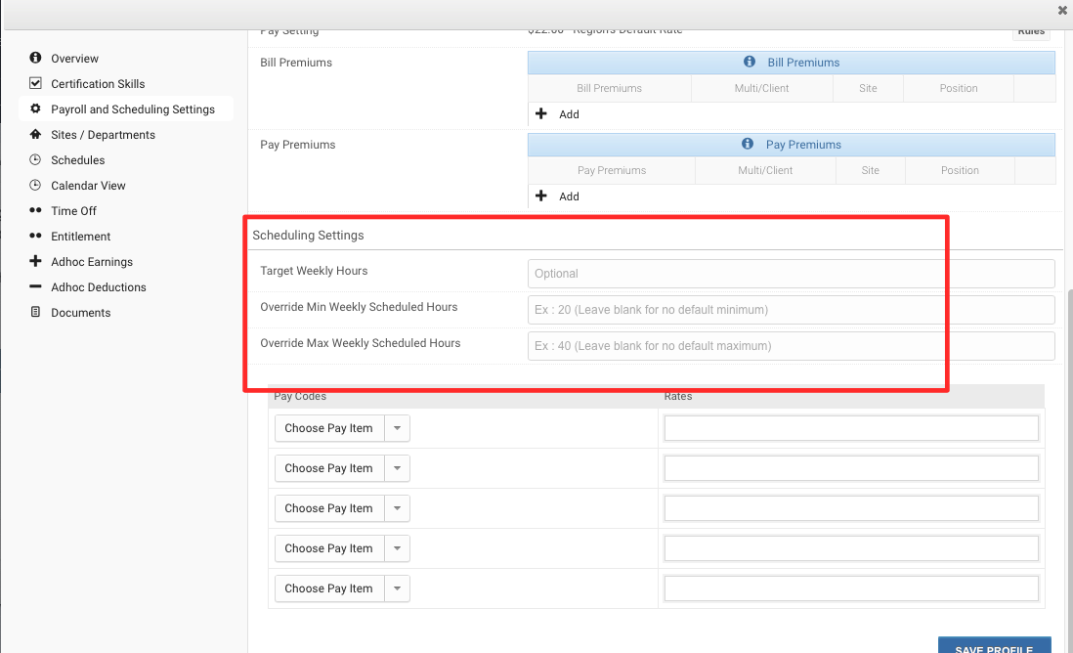Click the fifth Choose Pay Item button
The image size is (1073, 653).
click(x=329, y=588)
